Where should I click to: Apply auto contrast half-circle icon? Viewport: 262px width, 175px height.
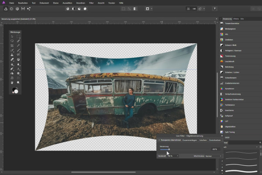(73, 9)
